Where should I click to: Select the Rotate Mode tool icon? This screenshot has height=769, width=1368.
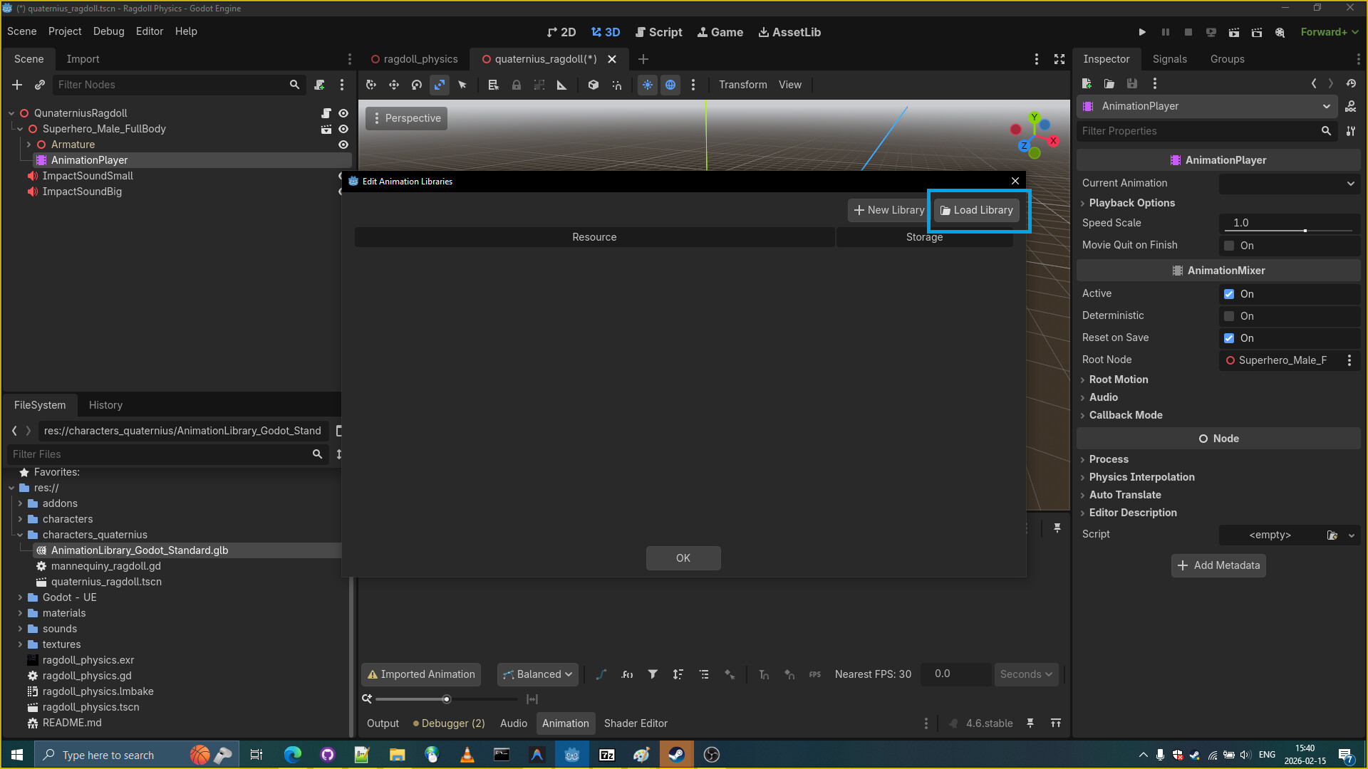tap(417, 85)
